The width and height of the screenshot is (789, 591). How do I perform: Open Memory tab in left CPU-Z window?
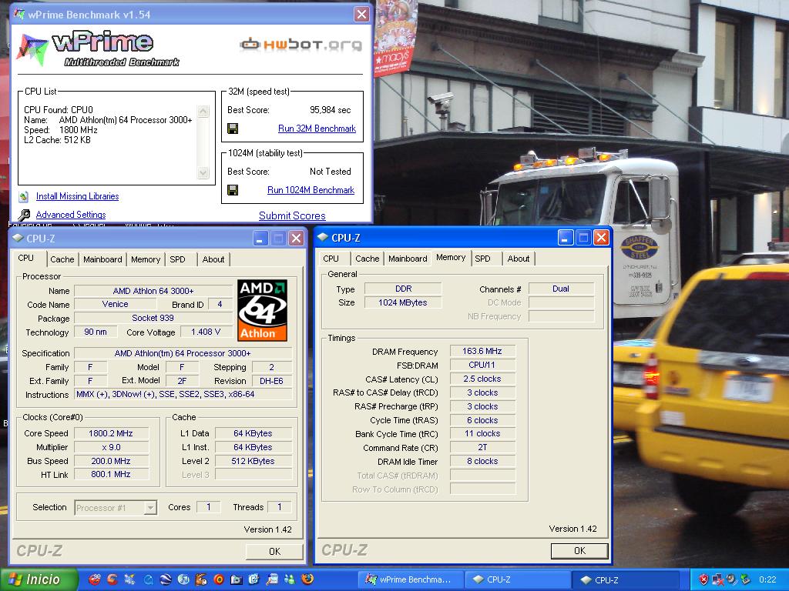[x=146, y=259]
